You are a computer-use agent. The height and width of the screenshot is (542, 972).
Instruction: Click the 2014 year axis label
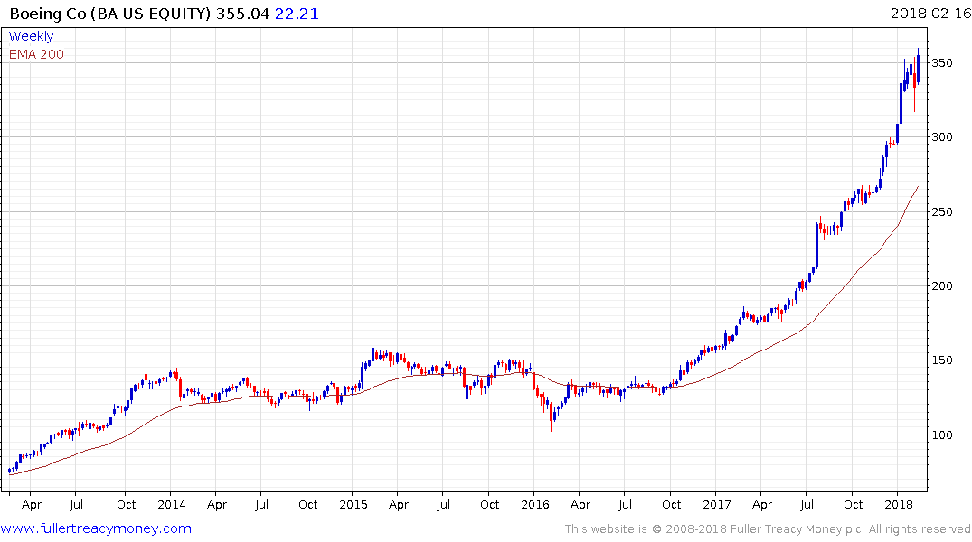pos(172,504)
